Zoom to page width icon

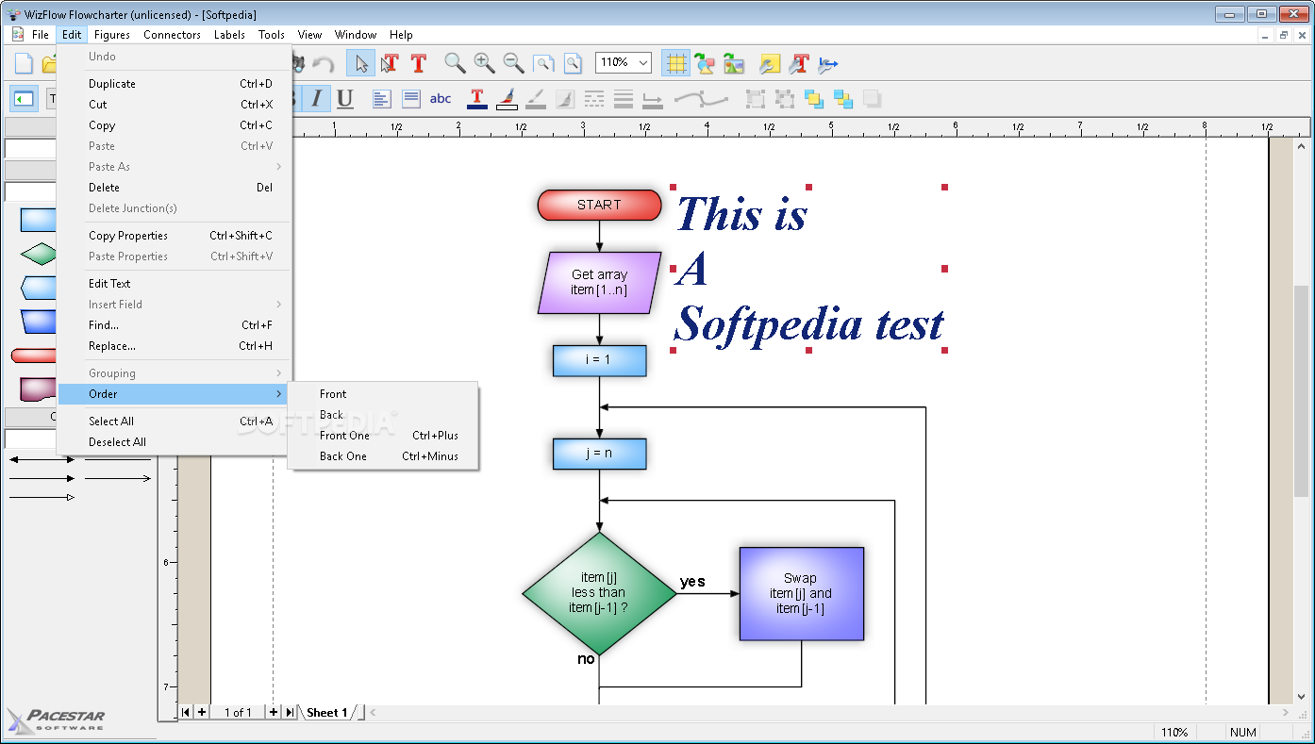(543, 63)
